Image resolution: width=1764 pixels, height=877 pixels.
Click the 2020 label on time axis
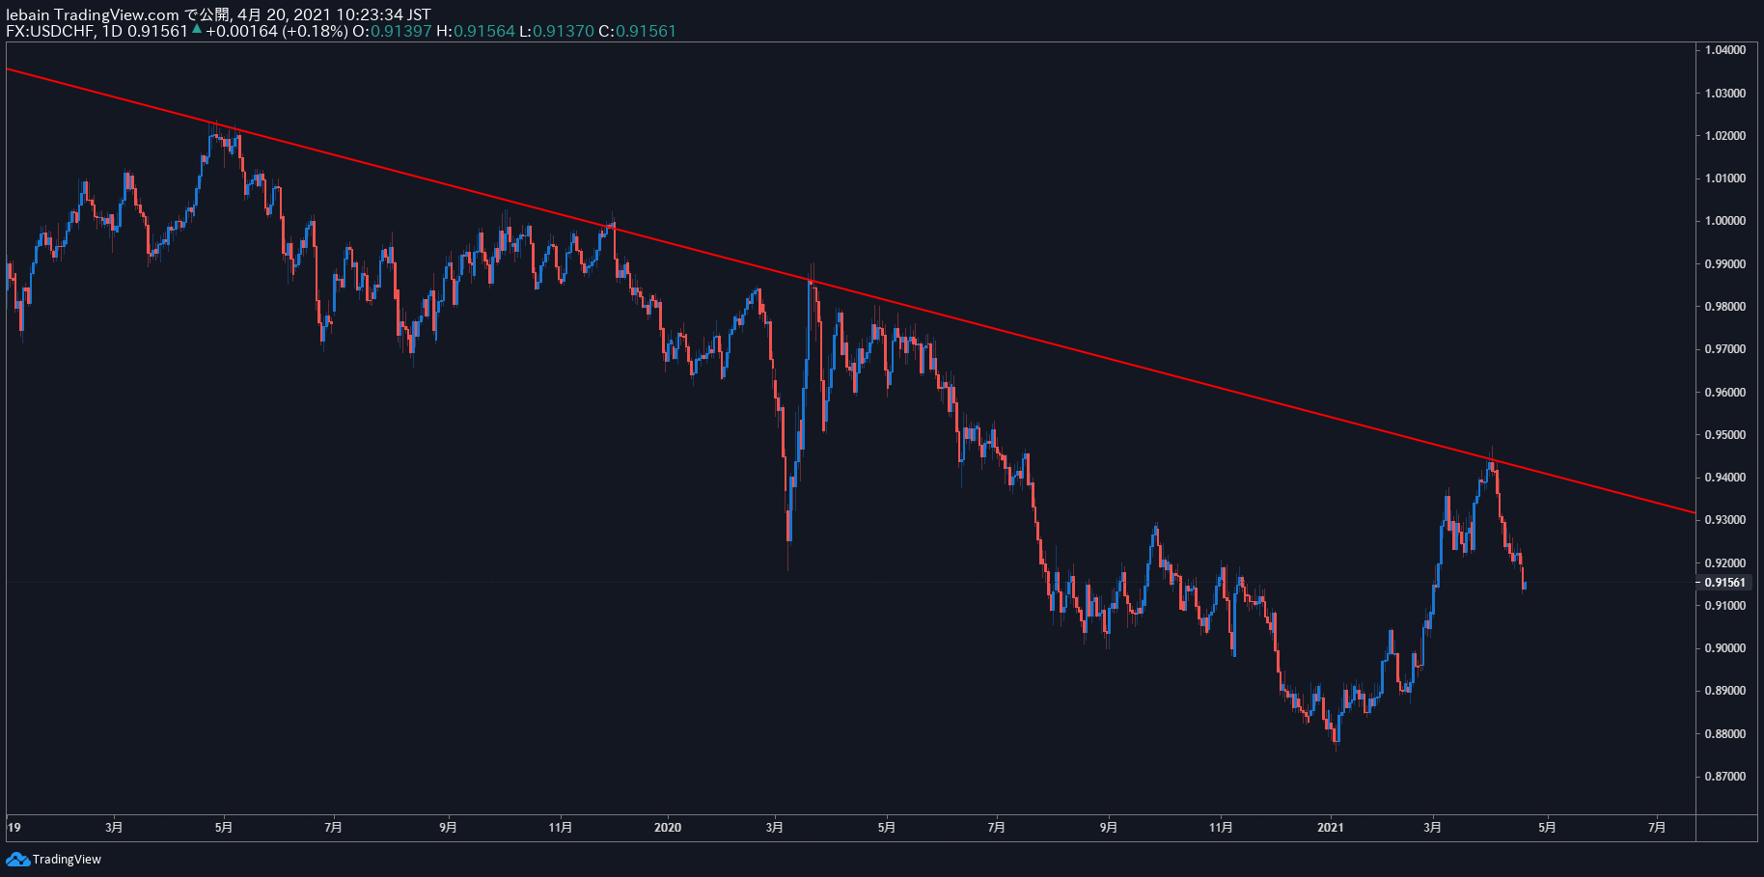pyautogui.click(x=668, y=828)
